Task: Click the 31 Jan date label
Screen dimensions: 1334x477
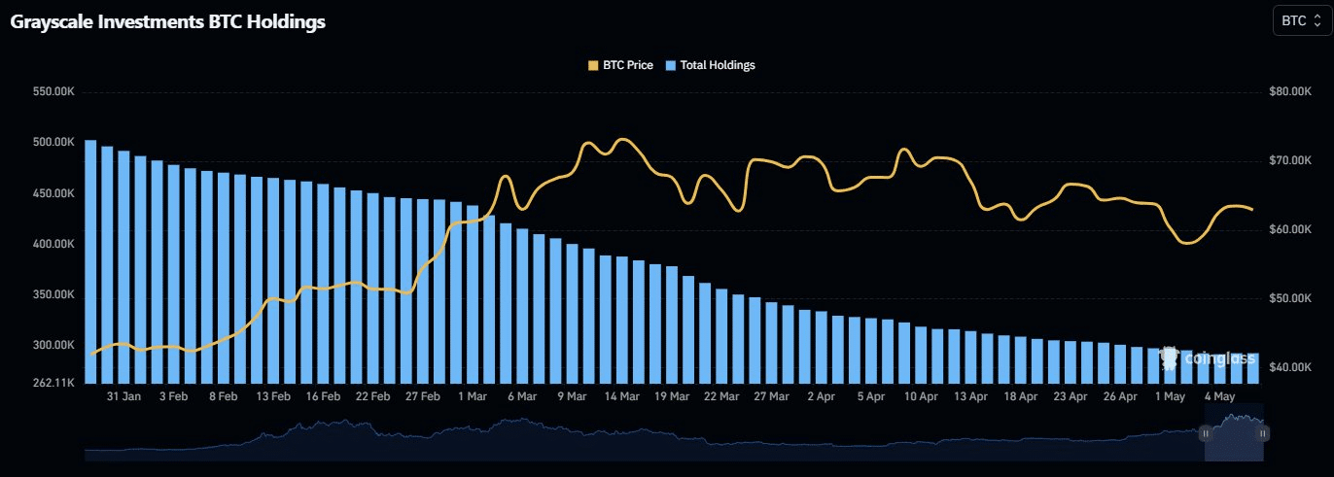Action: coord(124,397)
